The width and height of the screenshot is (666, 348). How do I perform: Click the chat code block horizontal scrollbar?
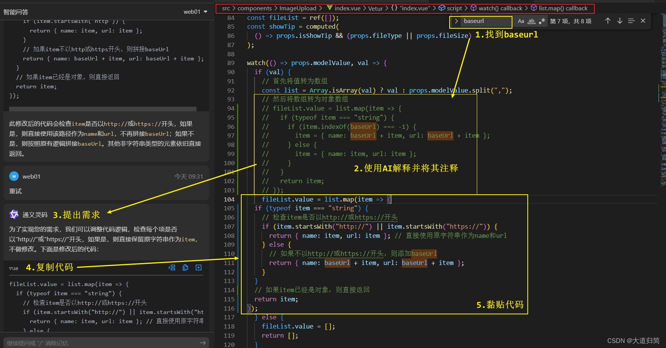103,109
